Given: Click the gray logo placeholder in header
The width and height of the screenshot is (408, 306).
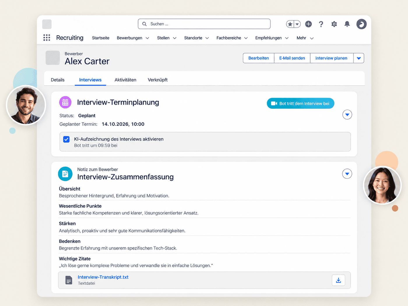Looking at the screenshot, I should [x=47, y=24].
